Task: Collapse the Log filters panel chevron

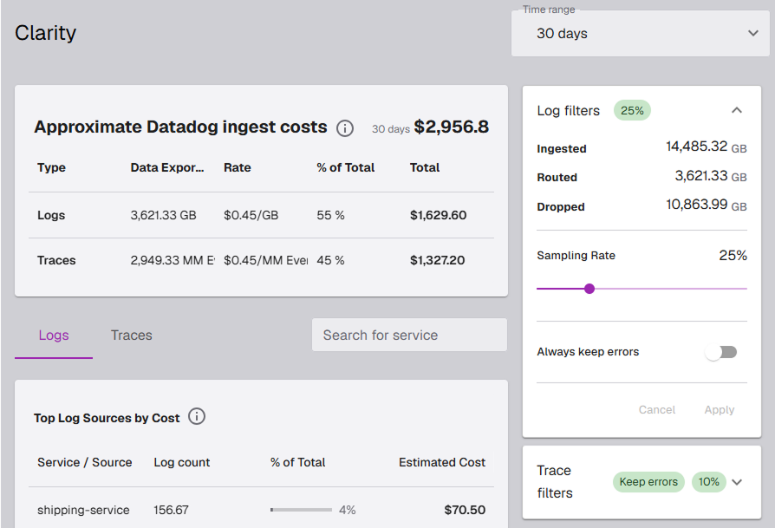Action: (x=737, y=110)
